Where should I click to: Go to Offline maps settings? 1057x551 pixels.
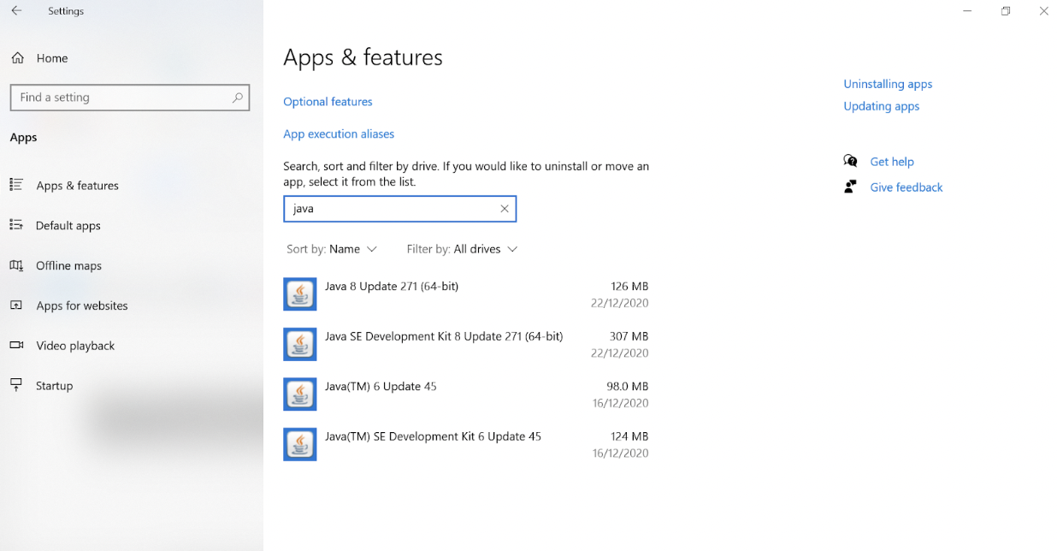(x=68, y=266)
